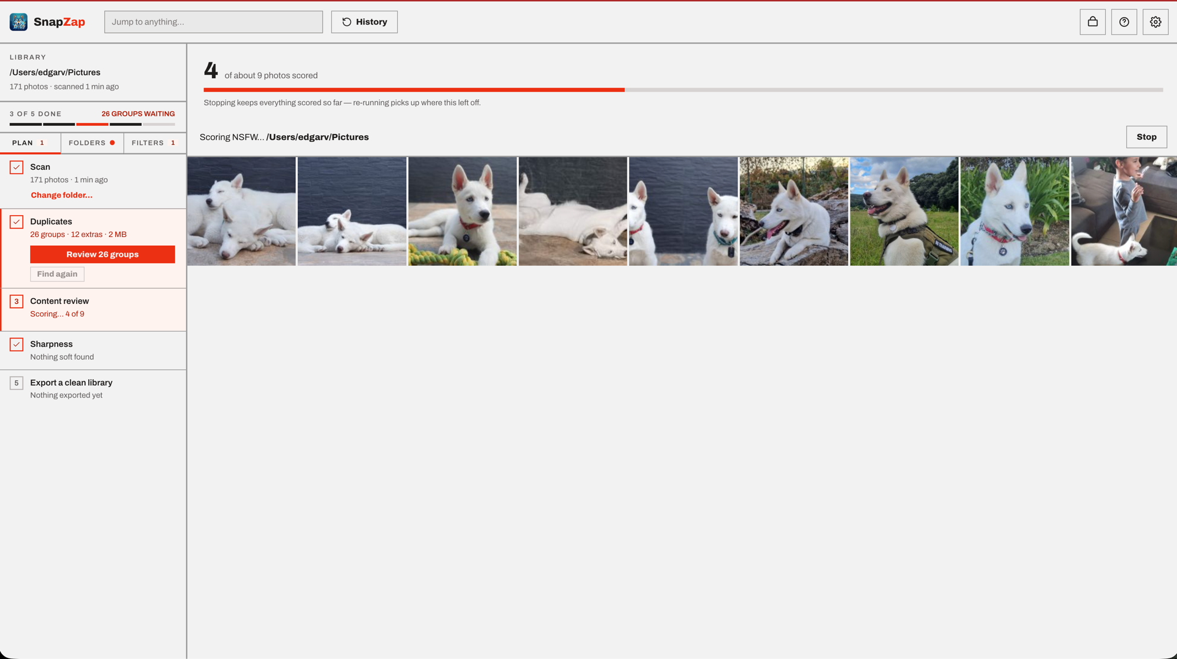Click the Nothing soft found text
This screenshot has height=659, width=1177.
(62, 357)
